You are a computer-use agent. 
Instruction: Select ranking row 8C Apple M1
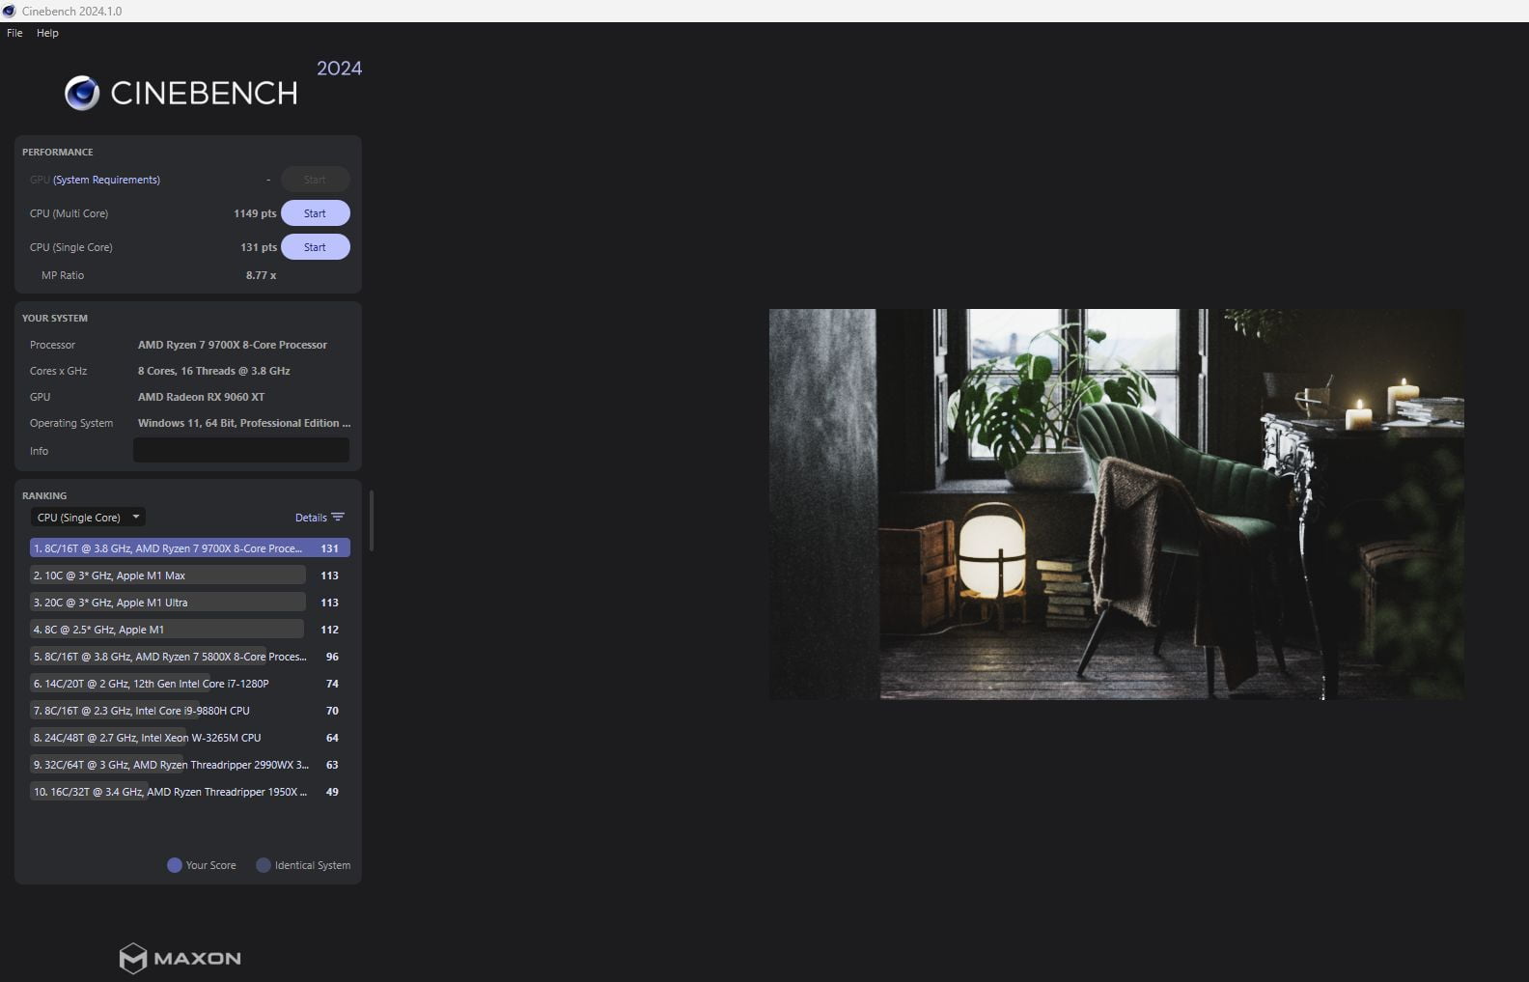click(189, 630)
